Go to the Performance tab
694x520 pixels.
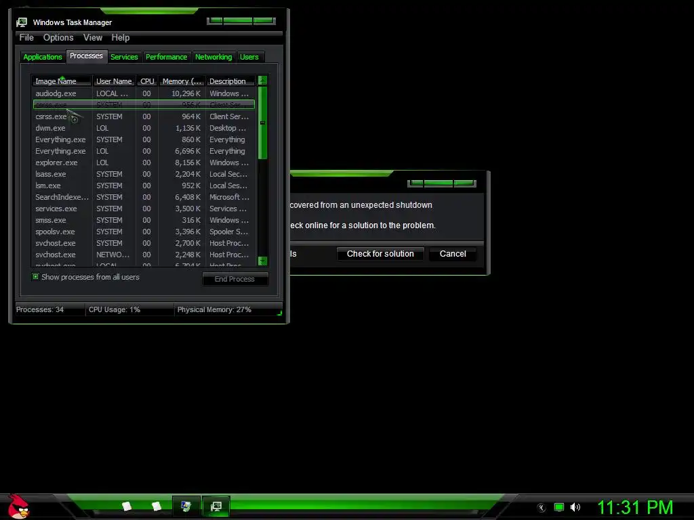coord(167,57)
